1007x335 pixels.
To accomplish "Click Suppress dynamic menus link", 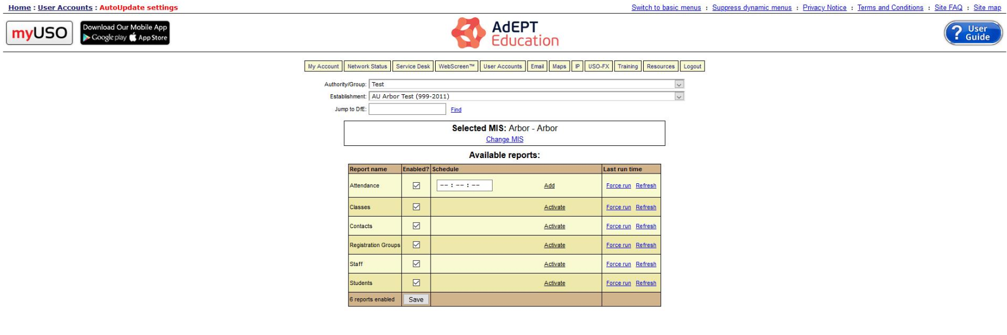I will click(752, 7).
